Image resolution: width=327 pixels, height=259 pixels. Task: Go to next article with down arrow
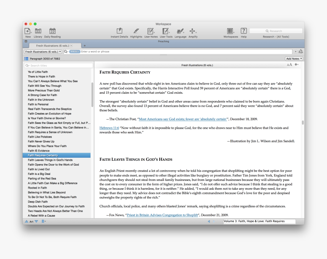pyautogui.click(x=36, y=221)
